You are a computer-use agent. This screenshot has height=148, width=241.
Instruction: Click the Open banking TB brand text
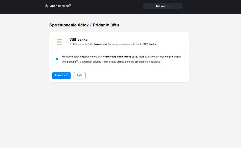tap(60, 6)
